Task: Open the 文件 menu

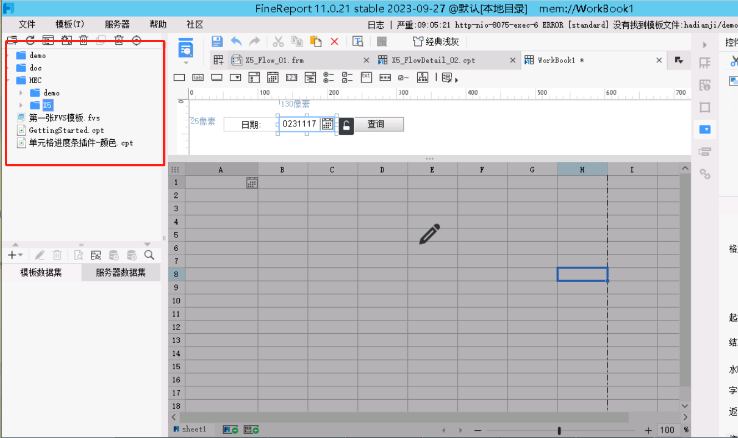Action: 27,24
